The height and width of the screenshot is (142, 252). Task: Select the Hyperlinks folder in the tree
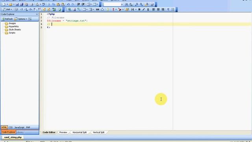pyautogui.click(x=14, y=26)
